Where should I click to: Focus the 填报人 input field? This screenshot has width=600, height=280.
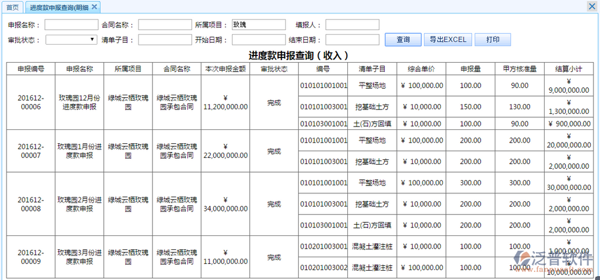click(352, 25)
